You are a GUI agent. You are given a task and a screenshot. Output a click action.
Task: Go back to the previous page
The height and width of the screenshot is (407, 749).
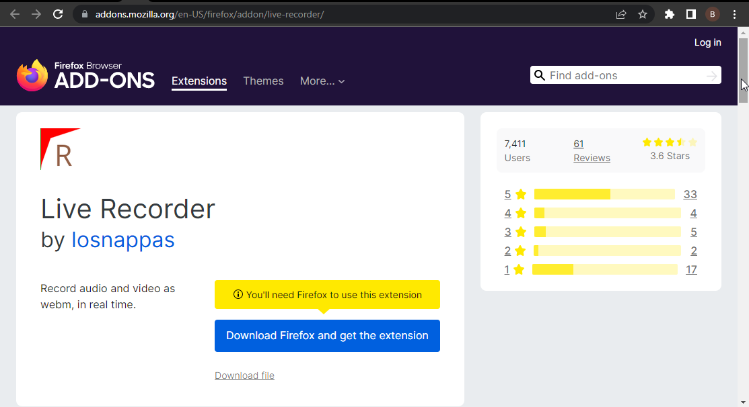[15, 14]
